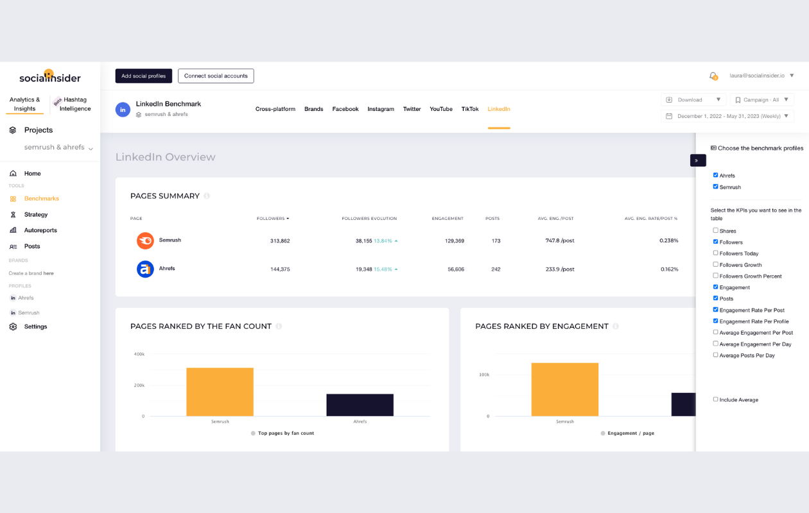The width and height of the screenshot is (809, 513).
Task: Click the Ahrefs logo in Pages Summary
Action: pyautogui.click(x=145, y=269)
